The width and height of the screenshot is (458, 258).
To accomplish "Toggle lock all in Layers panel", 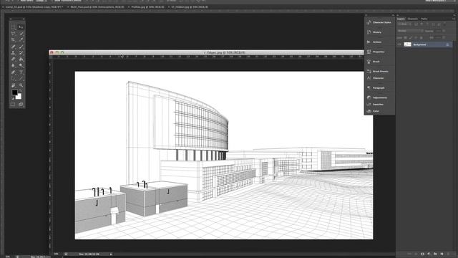I will point(422,38).
